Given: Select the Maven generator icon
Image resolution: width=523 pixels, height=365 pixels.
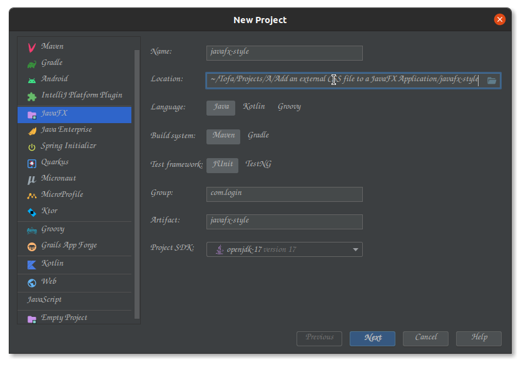Looking at the screenshot, I should click(32, 47).
